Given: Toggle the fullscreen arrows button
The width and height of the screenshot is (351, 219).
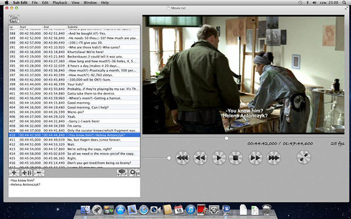Looking at the screenshot, I should (304, 157).
